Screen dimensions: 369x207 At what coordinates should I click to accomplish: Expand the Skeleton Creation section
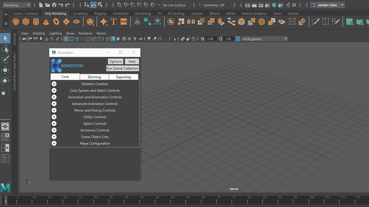54,84
